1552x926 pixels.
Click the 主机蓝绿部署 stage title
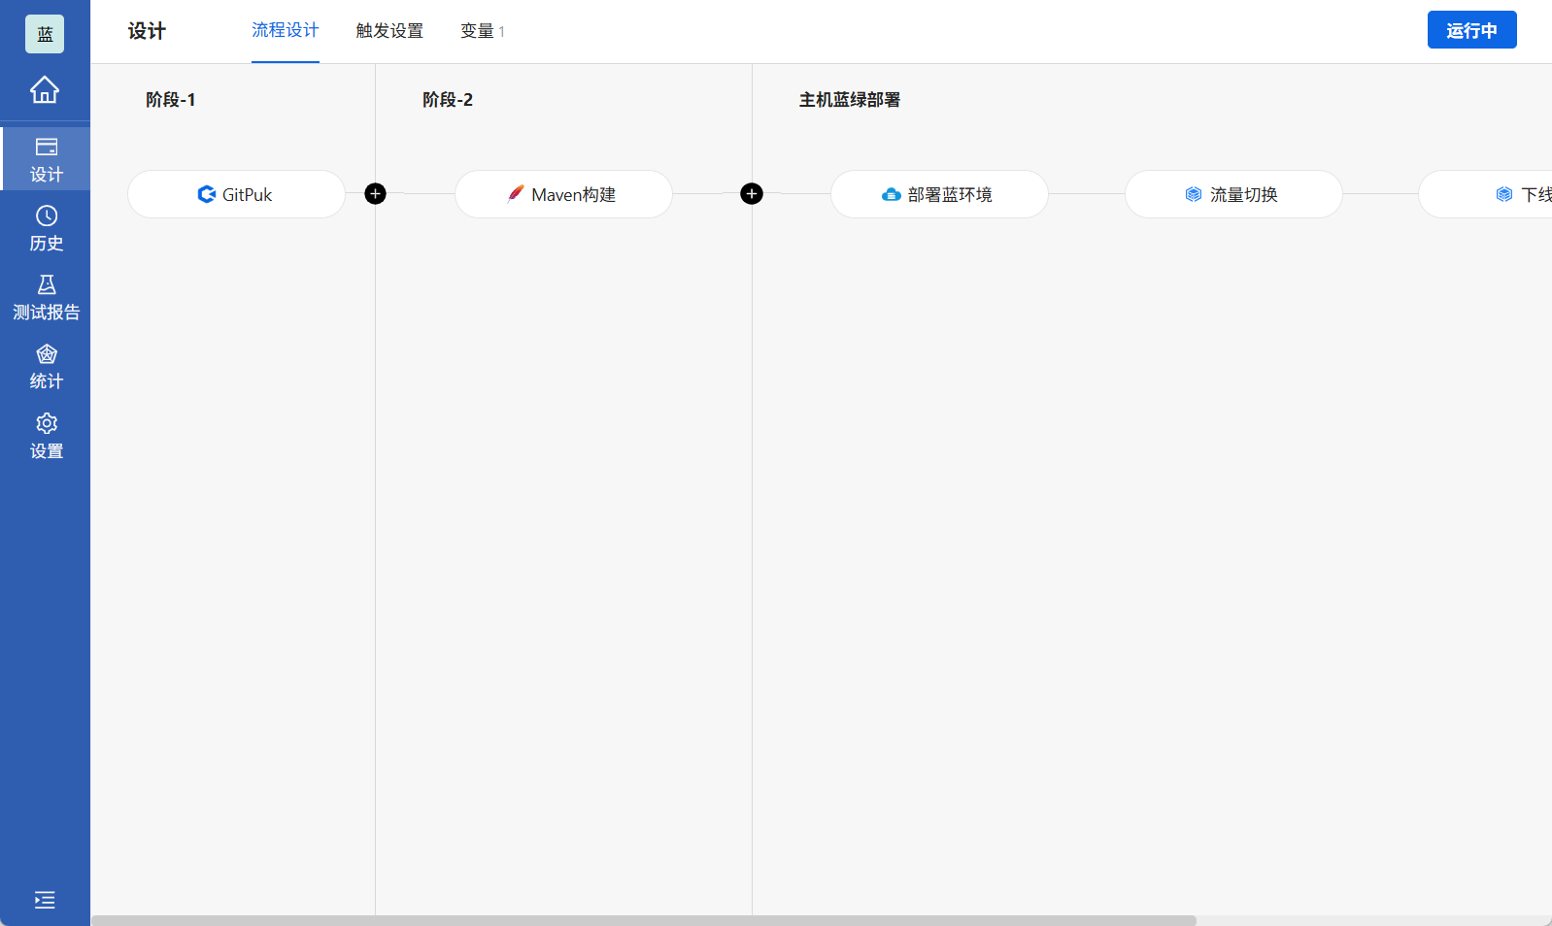(850, 100)
